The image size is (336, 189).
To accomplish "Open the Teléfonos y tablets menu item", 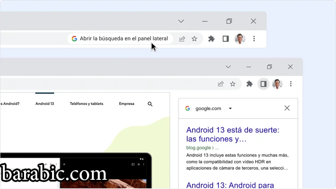I will coord(87,104).
